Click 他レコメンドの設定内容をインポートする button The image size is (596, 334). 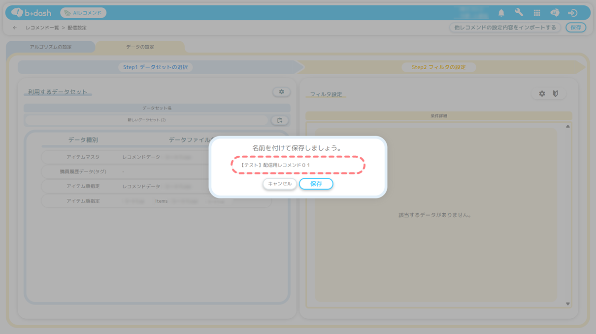505,28
